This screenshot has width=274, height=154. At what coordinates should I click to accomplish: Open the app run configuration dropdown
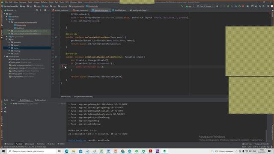[190, 6]
